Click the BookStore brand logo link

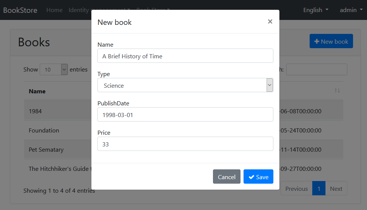tap(20, 10)
